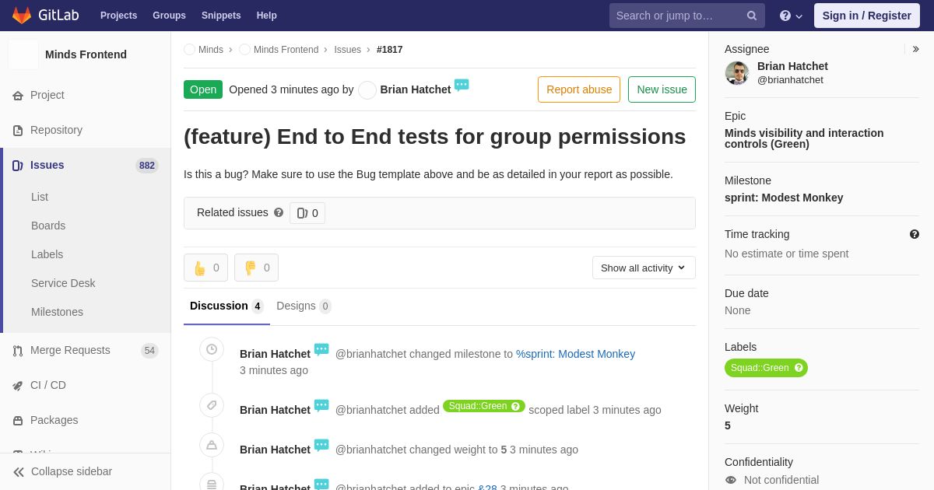Image resolution: width=934 pixels, height=490 pixels.
Task: Open the Help question mark menu
Action: click(790, 16)
